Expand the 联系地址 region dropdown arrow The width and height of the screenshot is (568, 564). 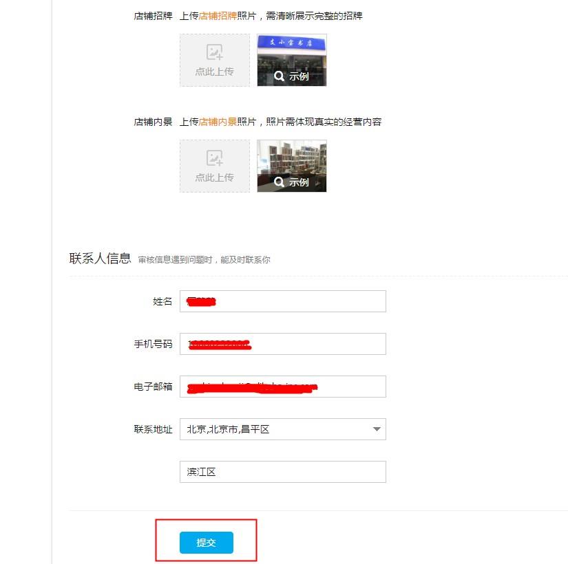click(377, 429)
